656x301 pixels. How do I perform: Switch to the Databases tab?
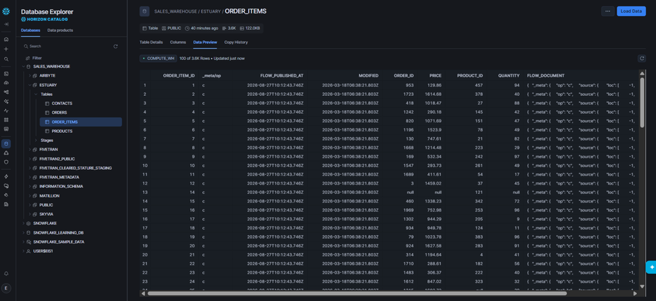31,31
